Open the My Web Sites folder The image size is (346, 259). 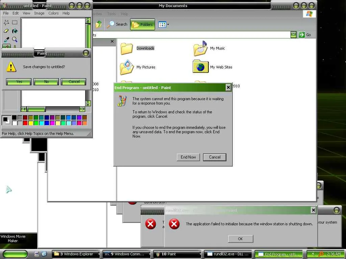213,67
